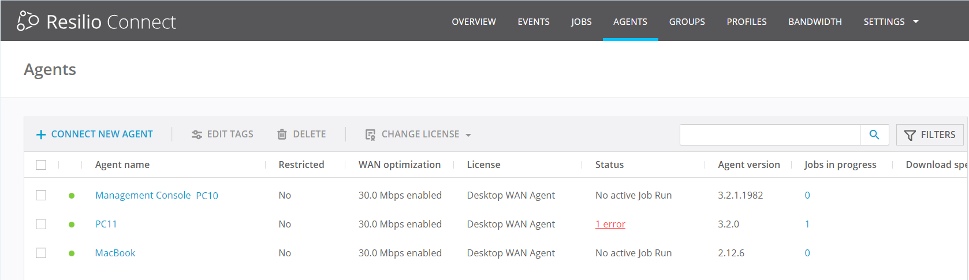Image resolution: width=969 pixels, height=280 pixels.
Task: Check the PC11 agent row checkbox
Action: [x=41, y=224]
